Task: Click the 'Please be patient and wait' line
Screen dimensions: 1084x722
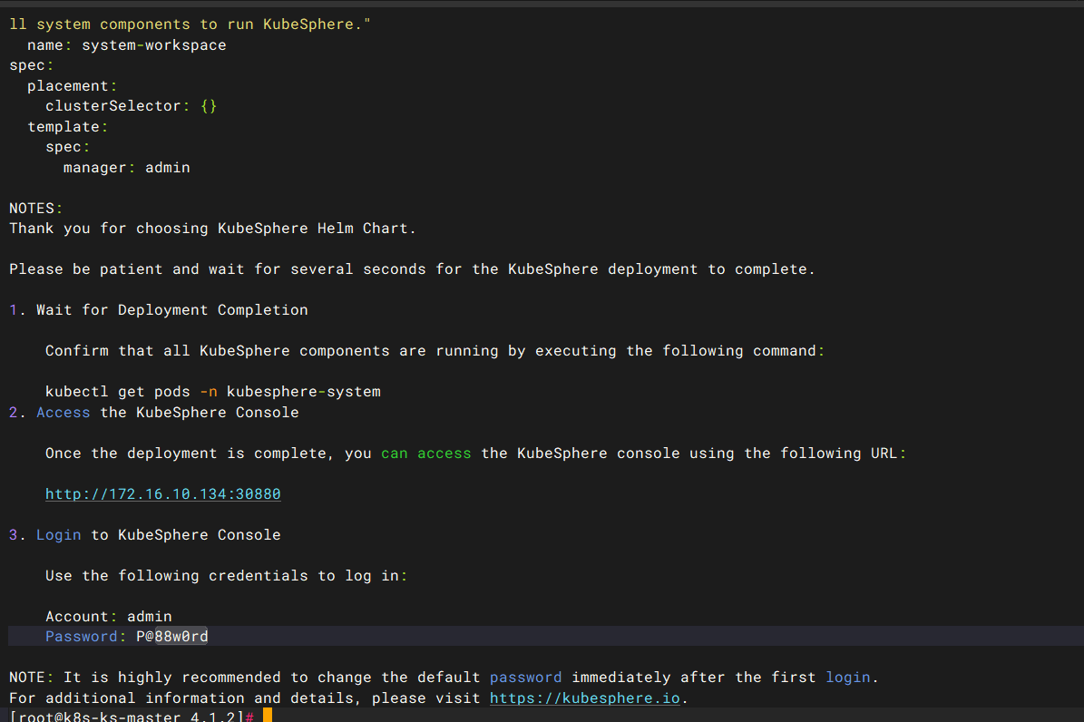Action: pos(412,269)
